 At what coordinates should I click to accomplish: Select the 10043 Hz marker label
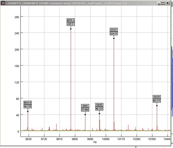tap(99, 105)
